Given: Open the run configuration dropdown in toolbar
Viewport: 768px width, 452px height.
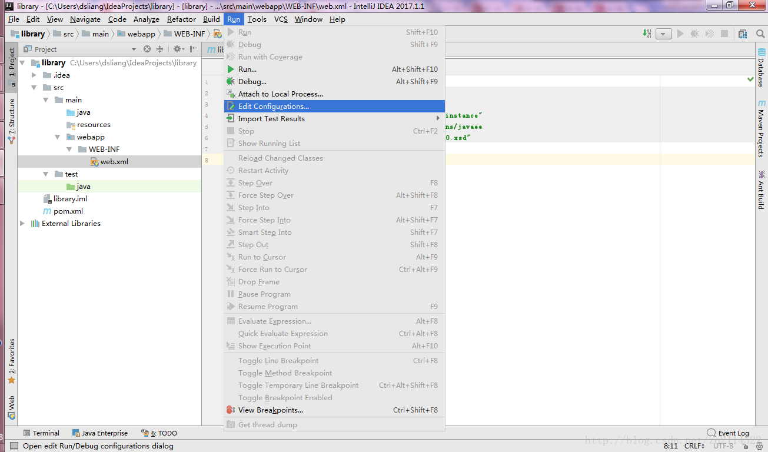Looking at the screenshot, I should pos(664,34).
